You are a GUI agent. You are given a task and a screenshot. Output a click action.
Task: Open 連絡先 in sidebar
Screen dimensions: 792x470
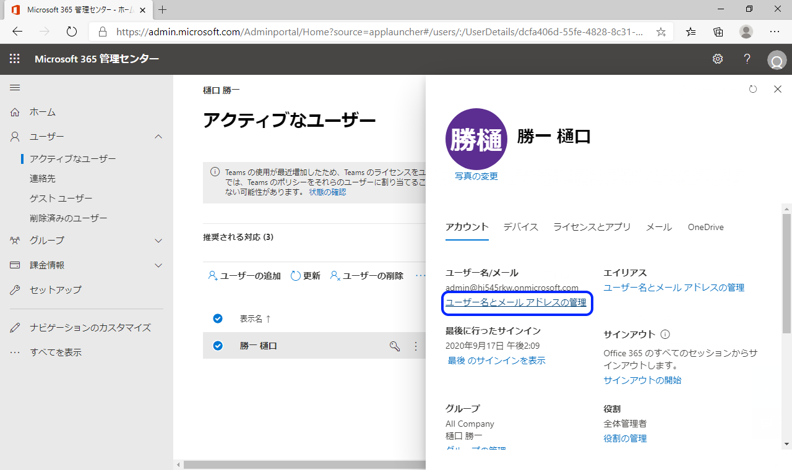click(43, 179)
